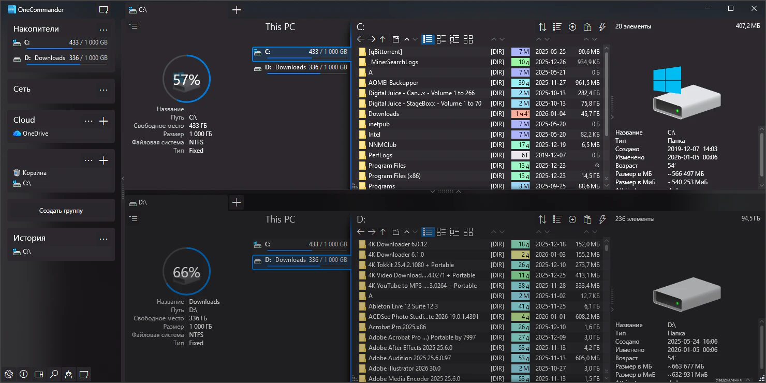The image size is (766, 383).
Task: Open C:\ entry under История
Action: click(22, 252)
